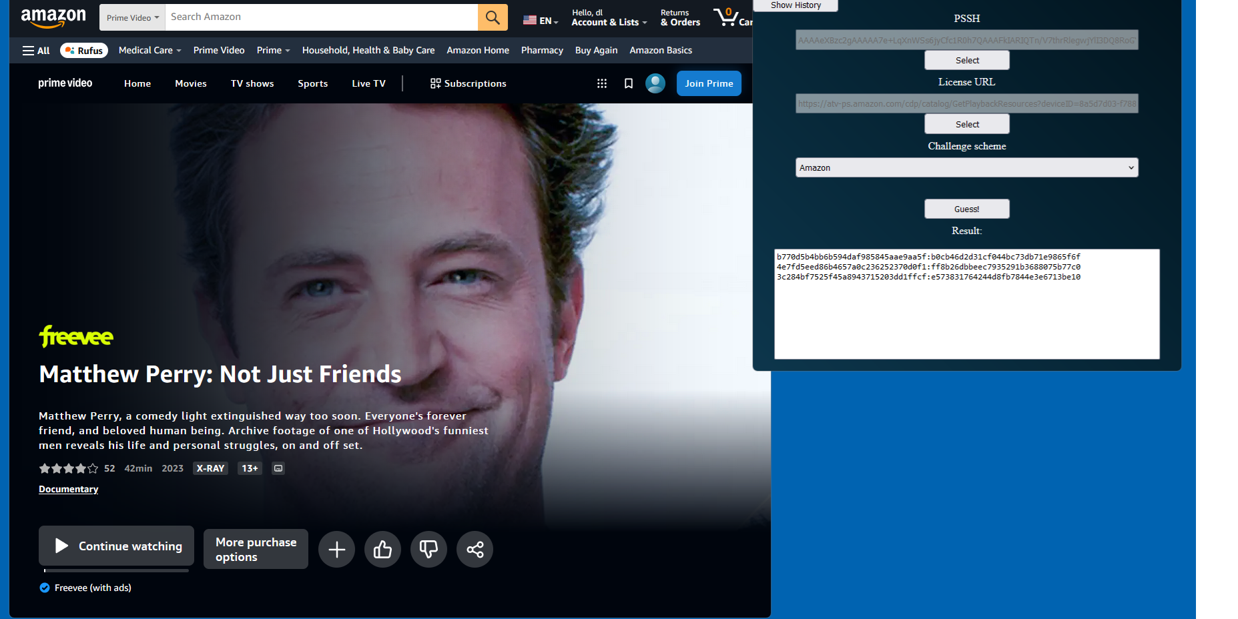Image resolution: width=1238 pixels, height=619 pixels.
Task: Open More purchase options
Action: point(256,549)
